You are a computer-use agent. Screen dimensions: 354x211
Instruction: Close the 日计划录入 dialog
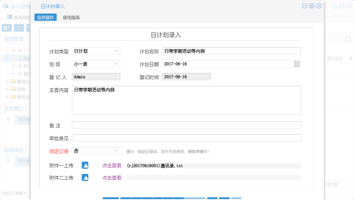[319, 6]
